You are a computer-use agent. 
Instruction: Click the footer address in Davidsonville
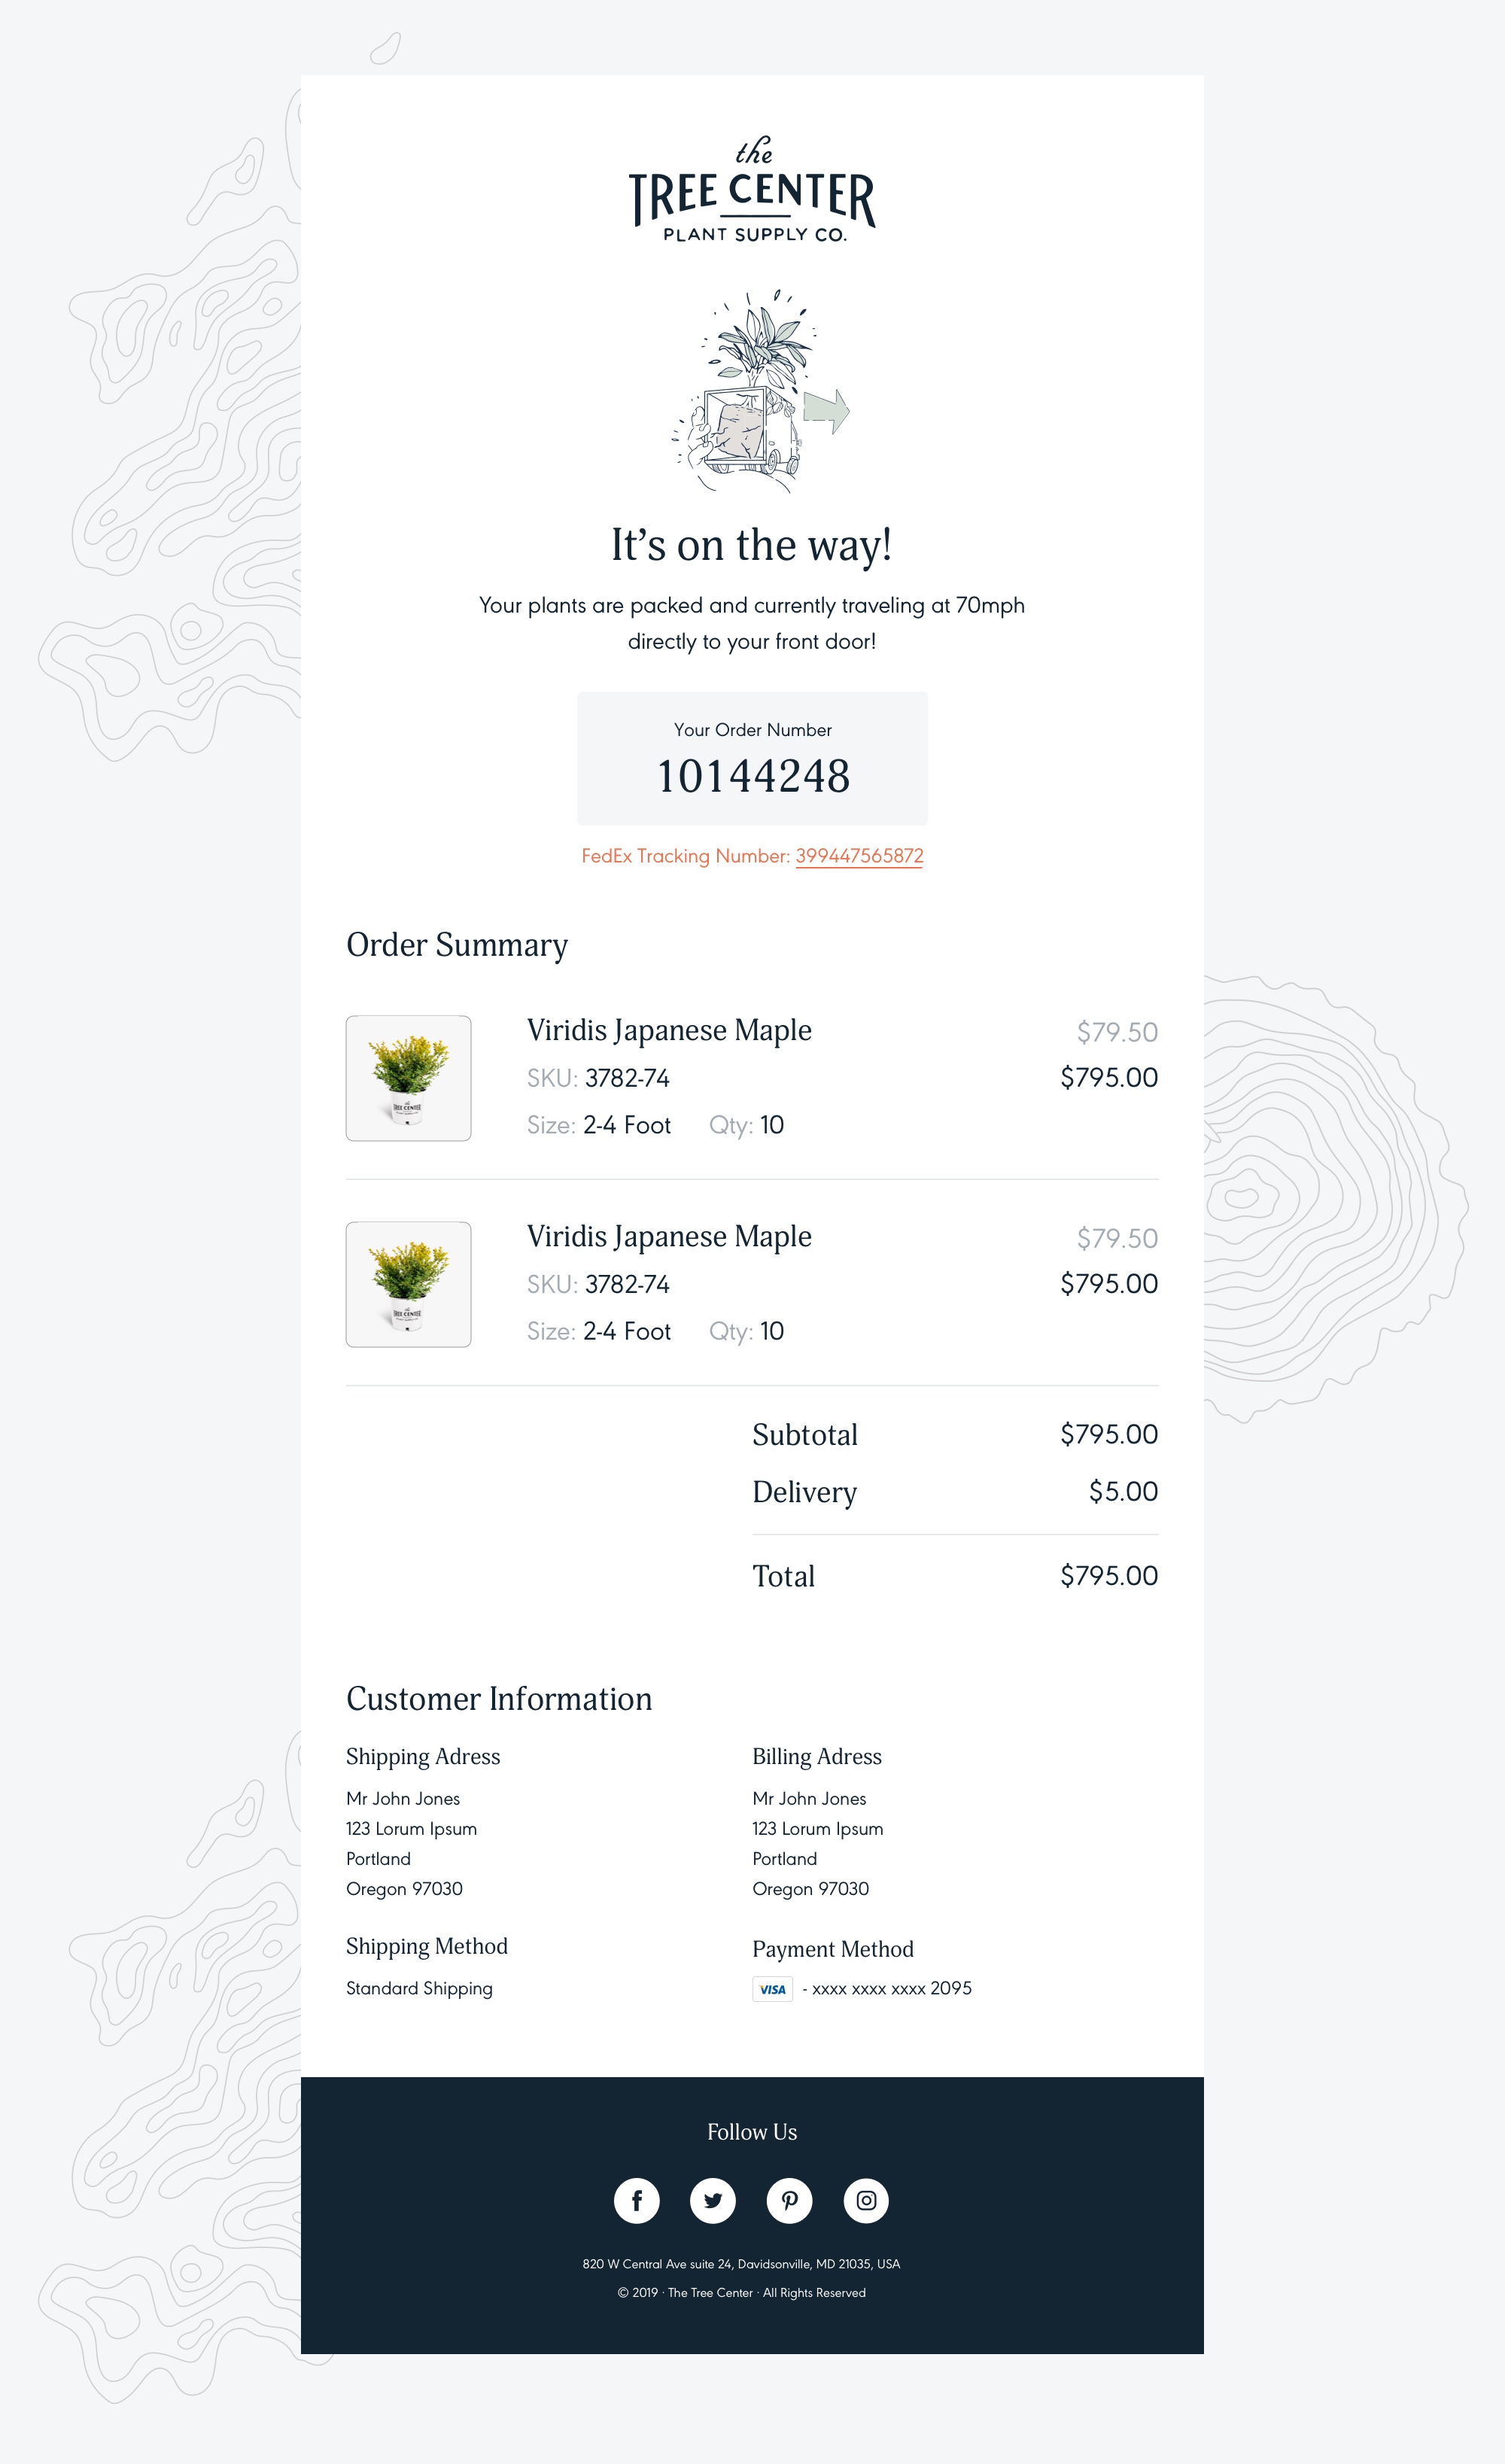coord(741,2264)
